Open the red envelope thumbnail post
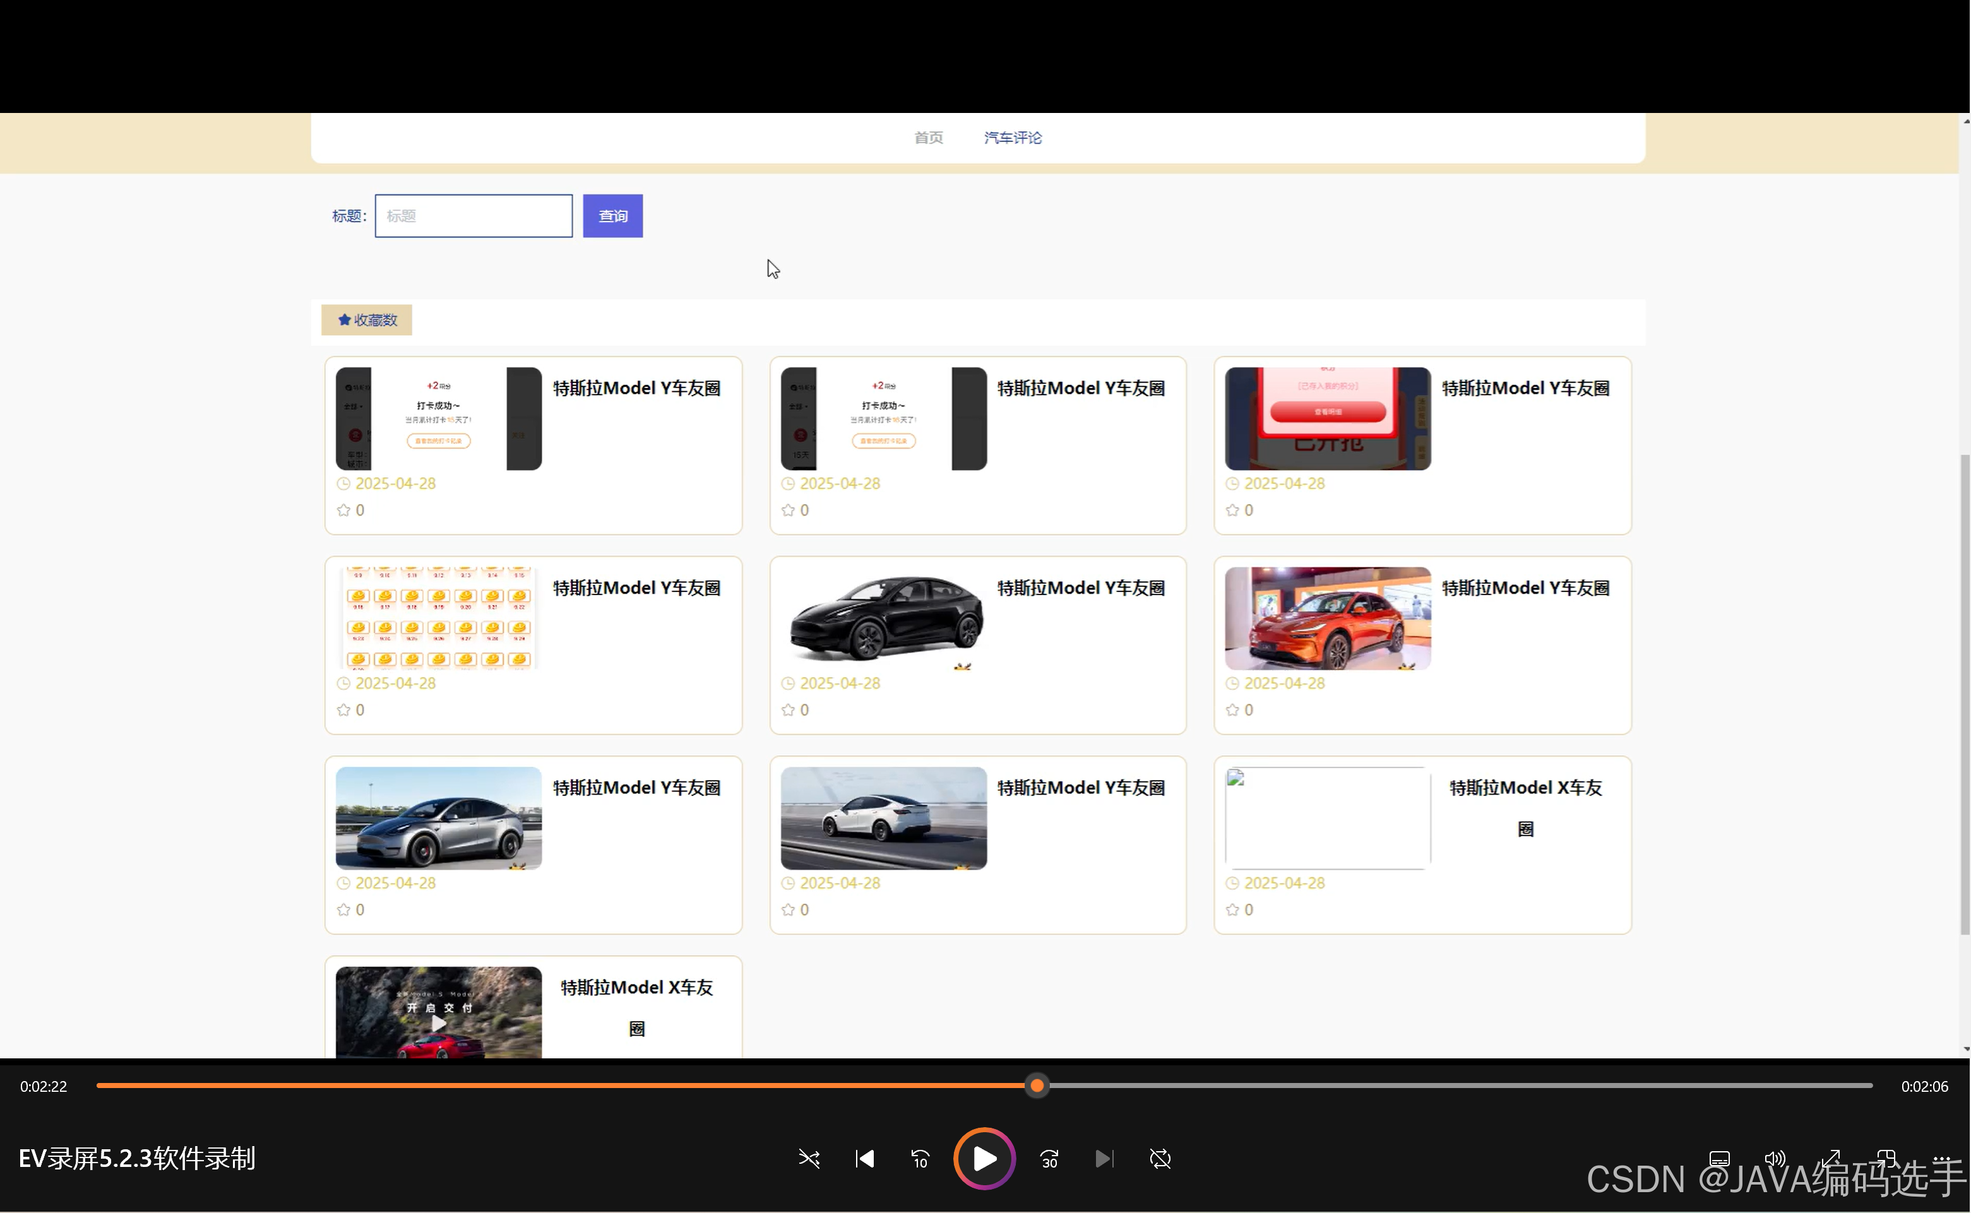Image resolution: width=1971 pixels, height=1213 pixels. (1328, 419)
